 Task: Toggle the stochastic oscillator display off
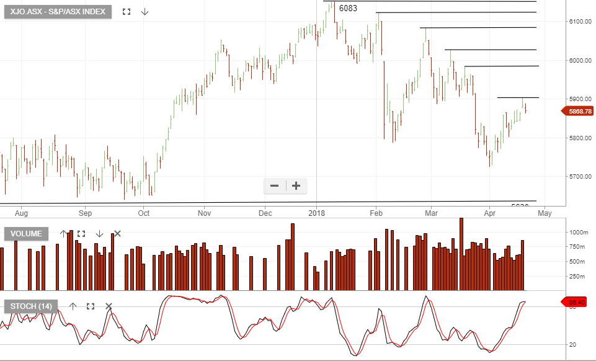point(109,306)
